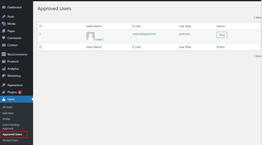The height and width of the screenshot is (145, 262).
Task: Click the ocean2@gmail.com email link
Action: tap(144, 34)
